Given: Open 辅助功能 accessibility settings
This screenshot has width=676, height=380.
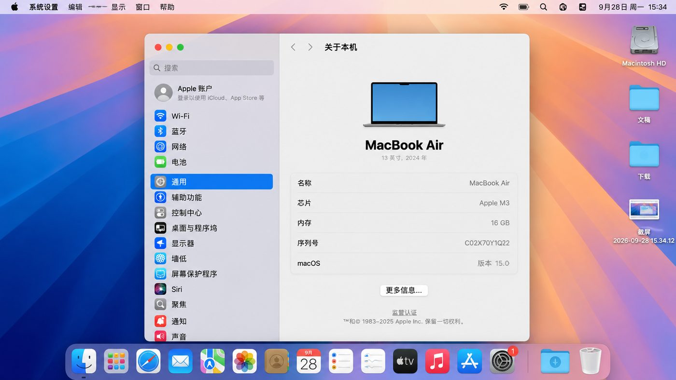Looking at the screenshot, I should [211, 197].
